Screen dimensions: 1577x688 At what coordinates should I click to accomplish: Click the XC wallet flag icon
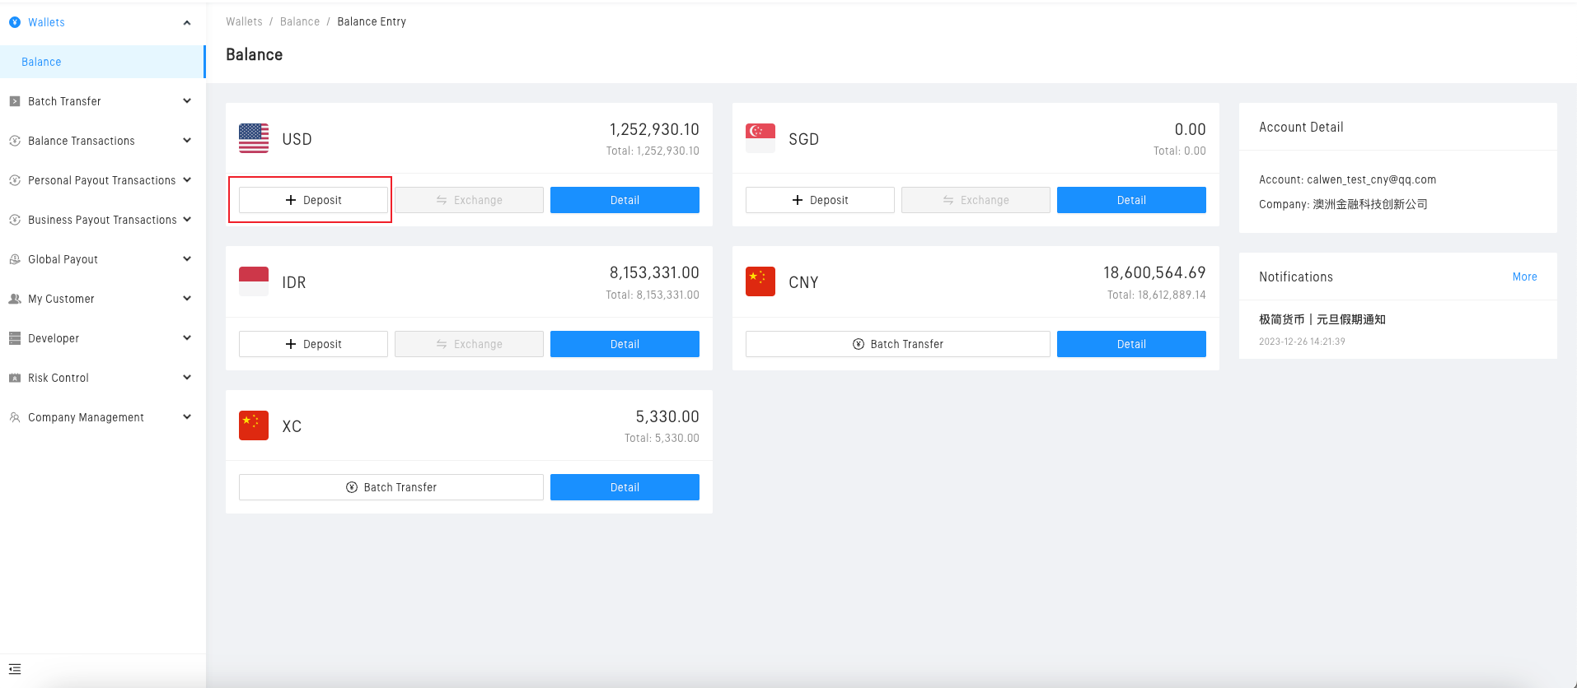click(254, 425)
